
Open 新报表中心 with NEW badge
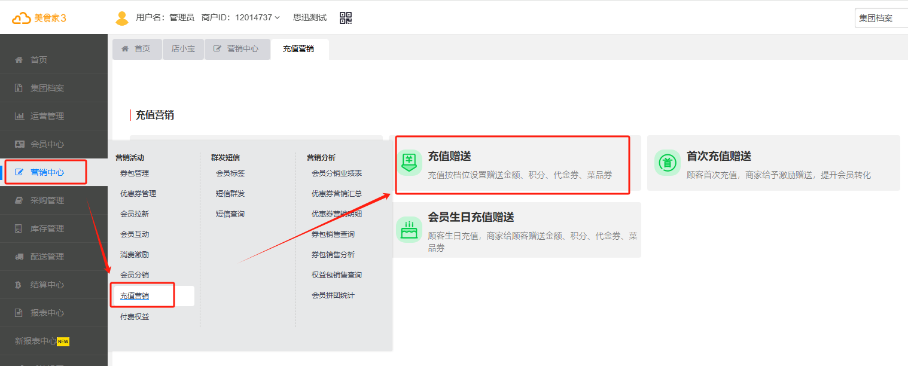[x=54, y=341]
